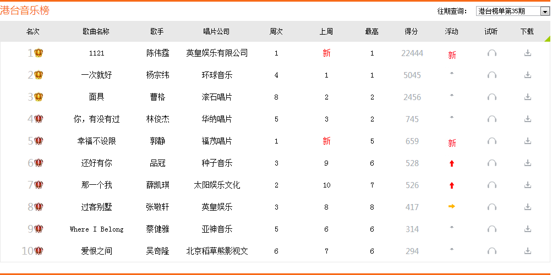The height and width of the screenshot is (275, 552).
Task: Click the 往期查询 label
Action: (x=452, y=11)
